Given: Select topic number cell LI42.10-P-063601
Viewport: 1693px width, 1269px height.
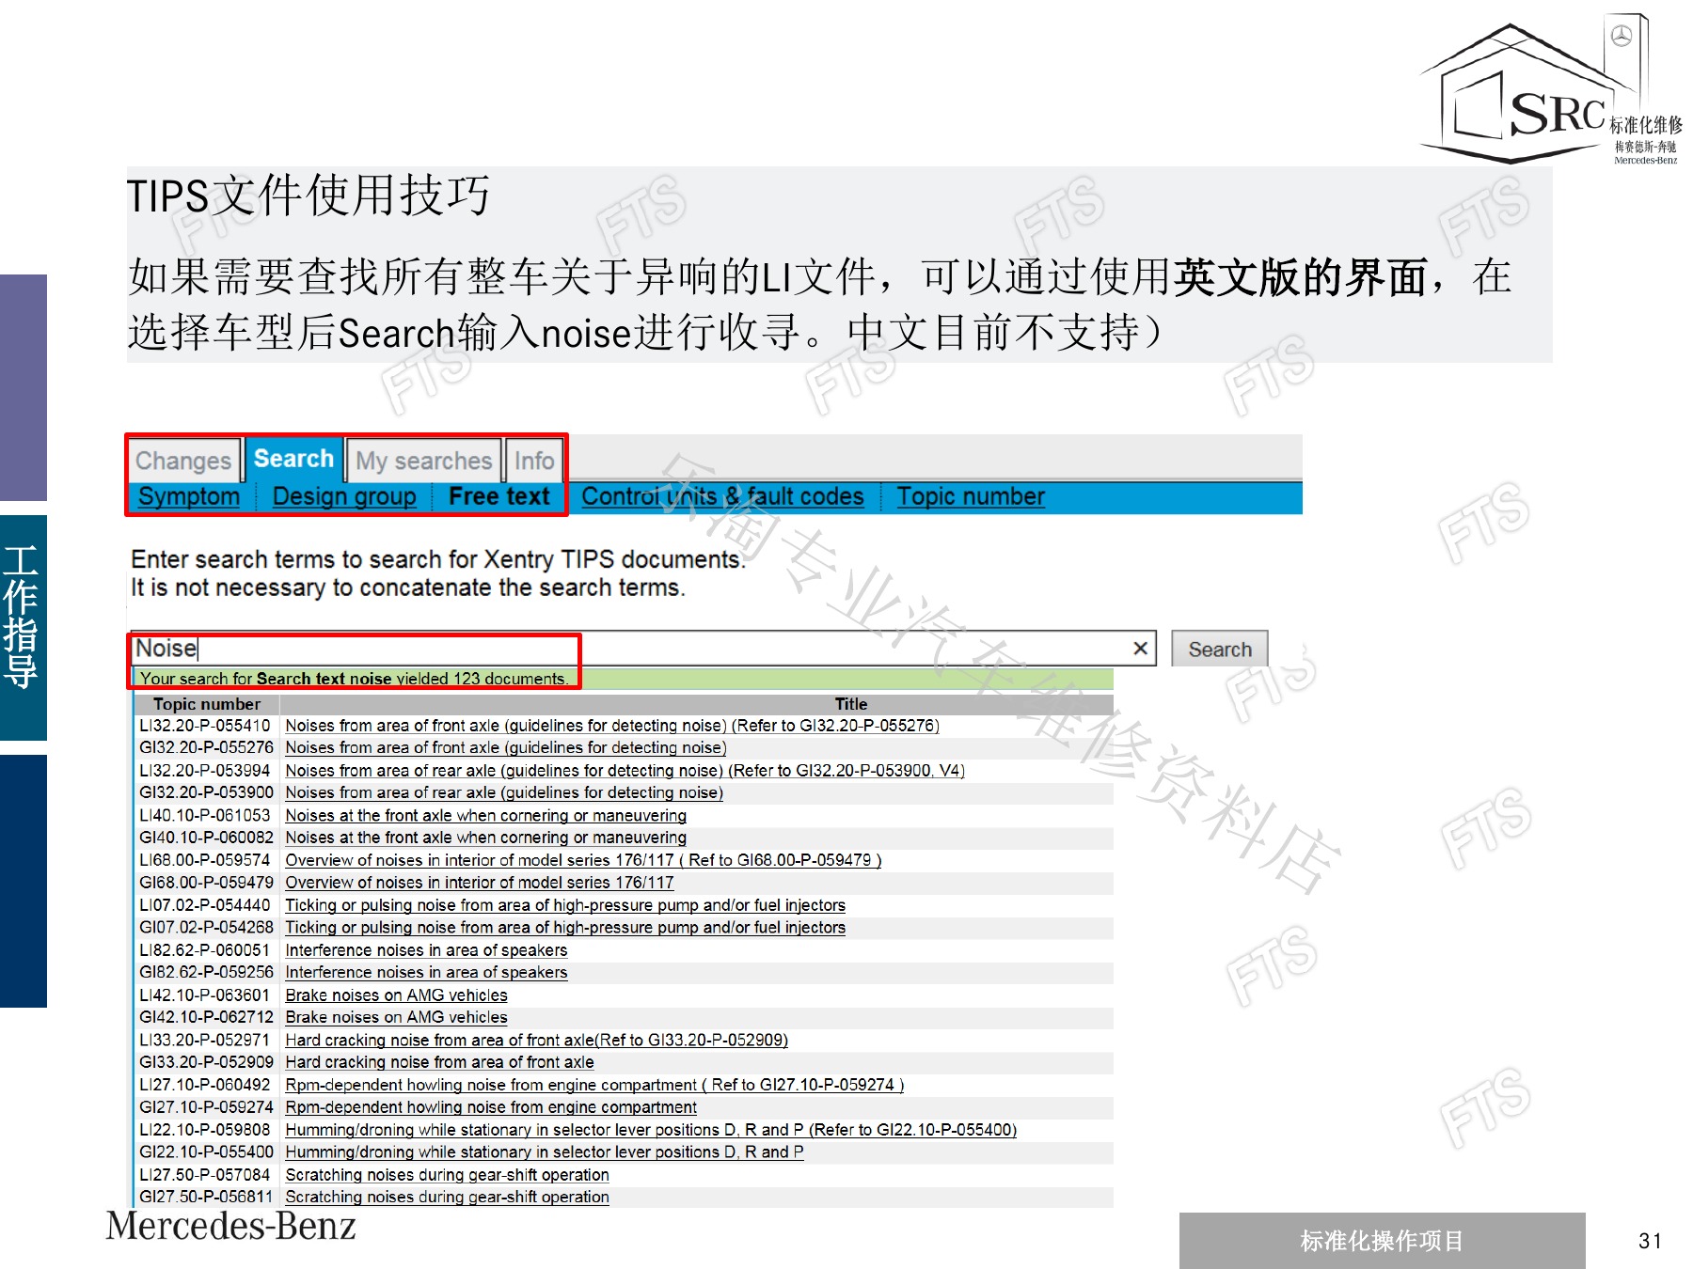Looking at the screenshot, I should tap(205, 995).
